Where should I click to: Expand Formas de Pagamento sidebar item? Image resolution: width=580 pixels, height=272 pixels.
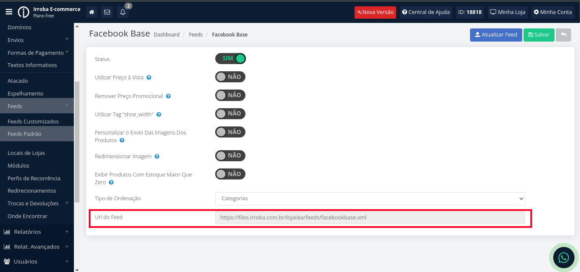[x=37, y=53]
